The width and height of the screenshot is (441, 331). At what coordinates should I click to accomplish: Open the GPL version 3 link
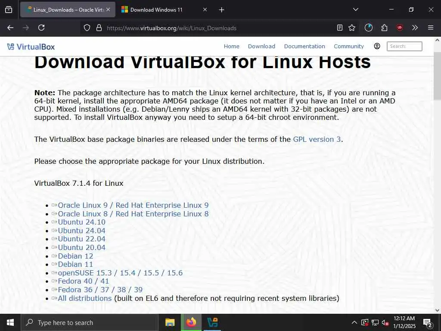click(317, 139)
